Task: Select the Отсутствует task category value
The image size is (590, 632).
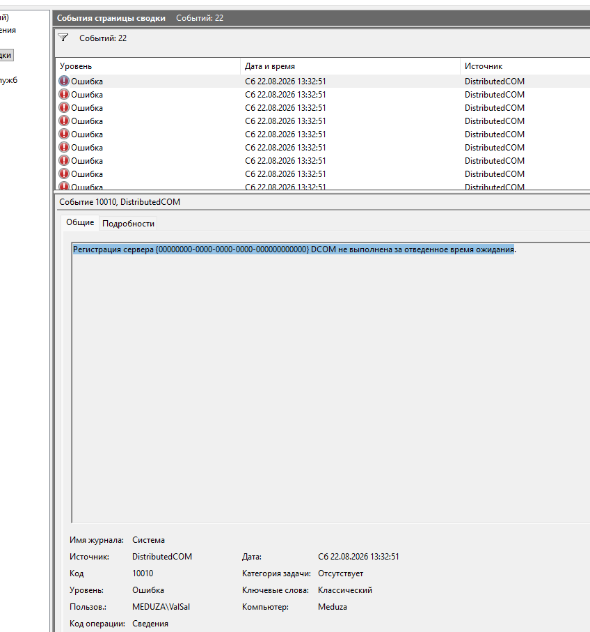Action: coord(340,573)
